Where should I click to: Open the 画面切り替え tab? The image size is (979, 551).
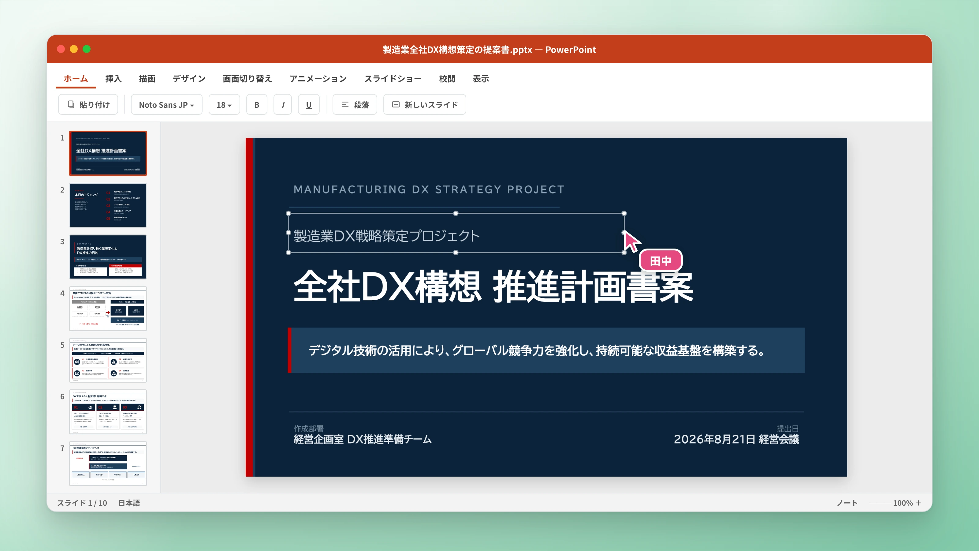[248, 79]
